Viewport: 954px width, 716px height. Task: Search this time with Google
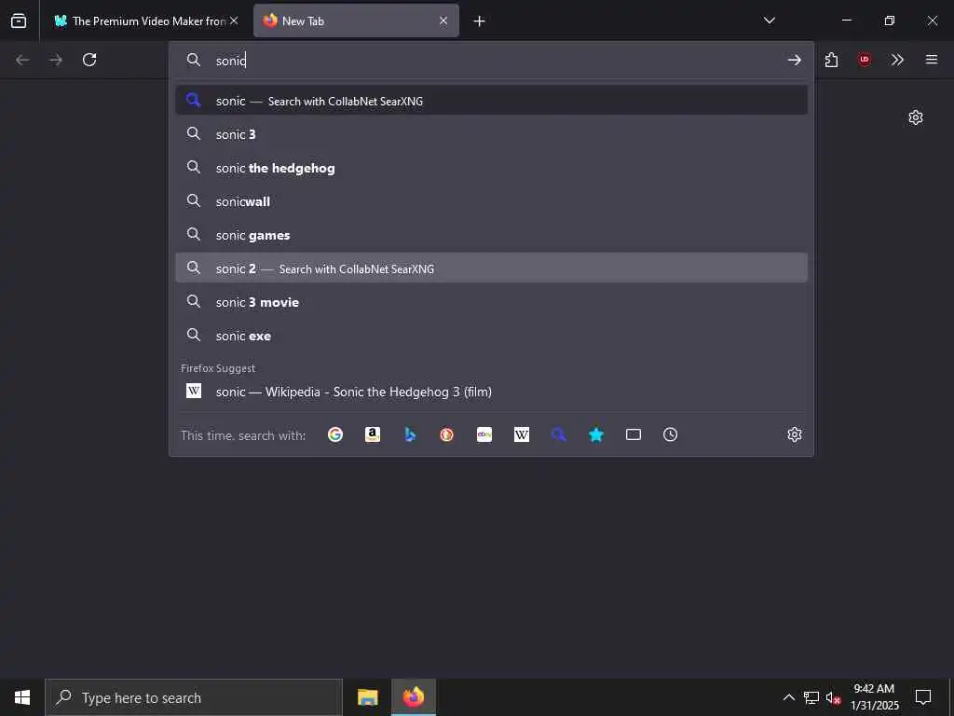point(335,434)
